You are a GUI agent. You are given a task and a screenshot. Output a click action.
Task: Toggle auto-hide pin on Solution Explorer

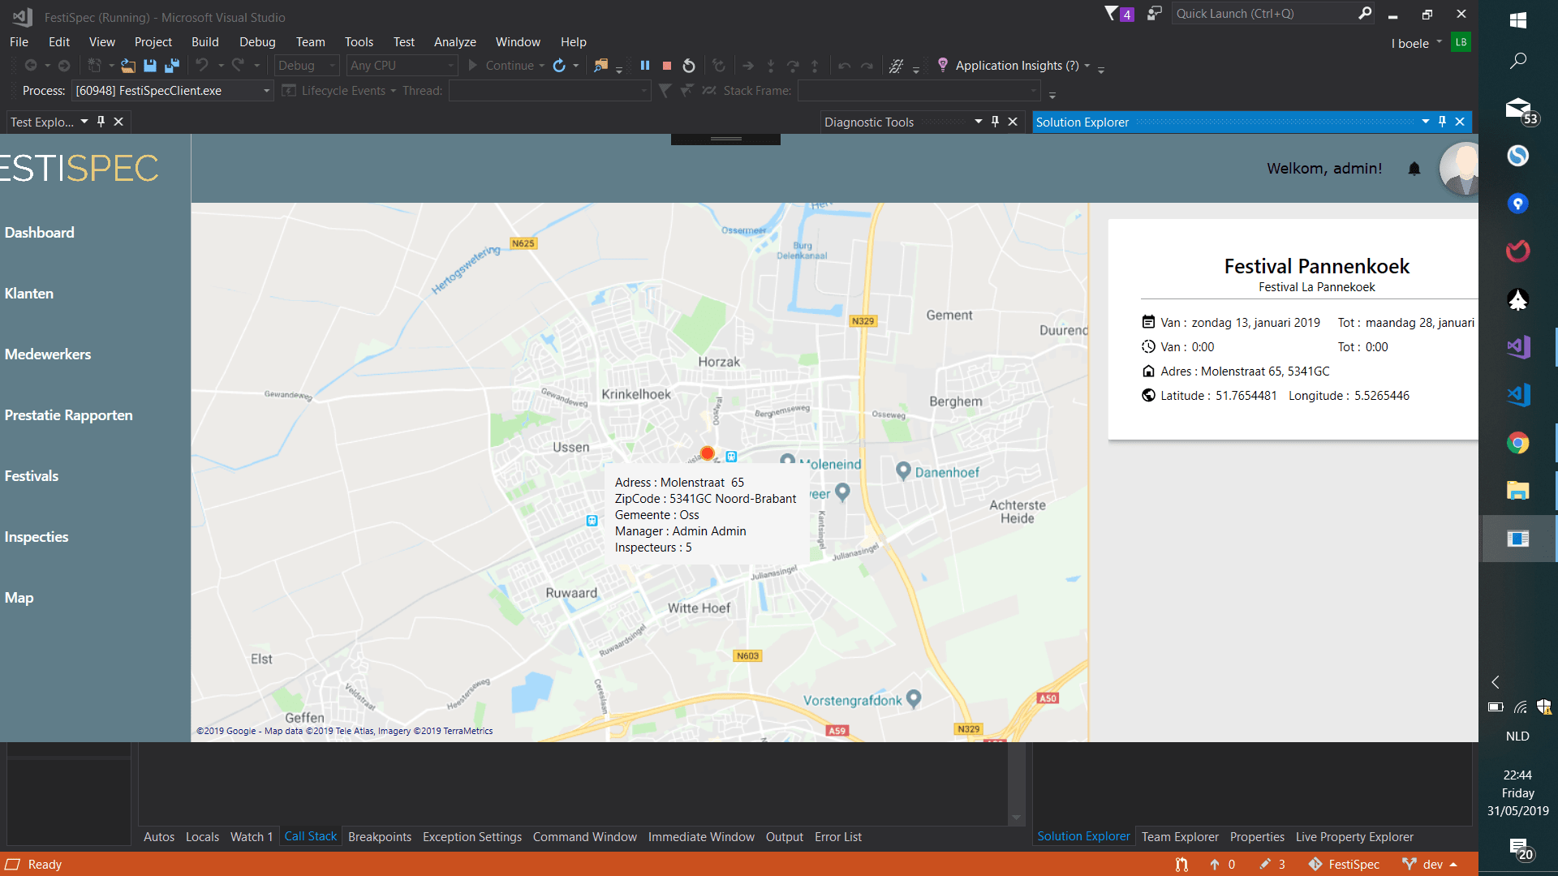tap(1442, 122)
